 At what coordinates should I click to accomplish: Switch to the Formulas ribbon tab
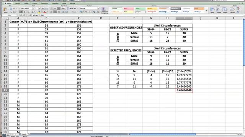(x=55, y=3)
